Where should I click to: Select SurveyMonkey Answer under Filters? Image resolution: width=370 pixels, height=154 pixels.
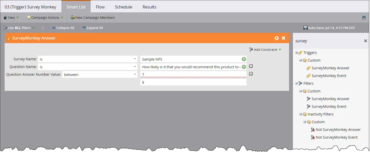pos(330,99)
